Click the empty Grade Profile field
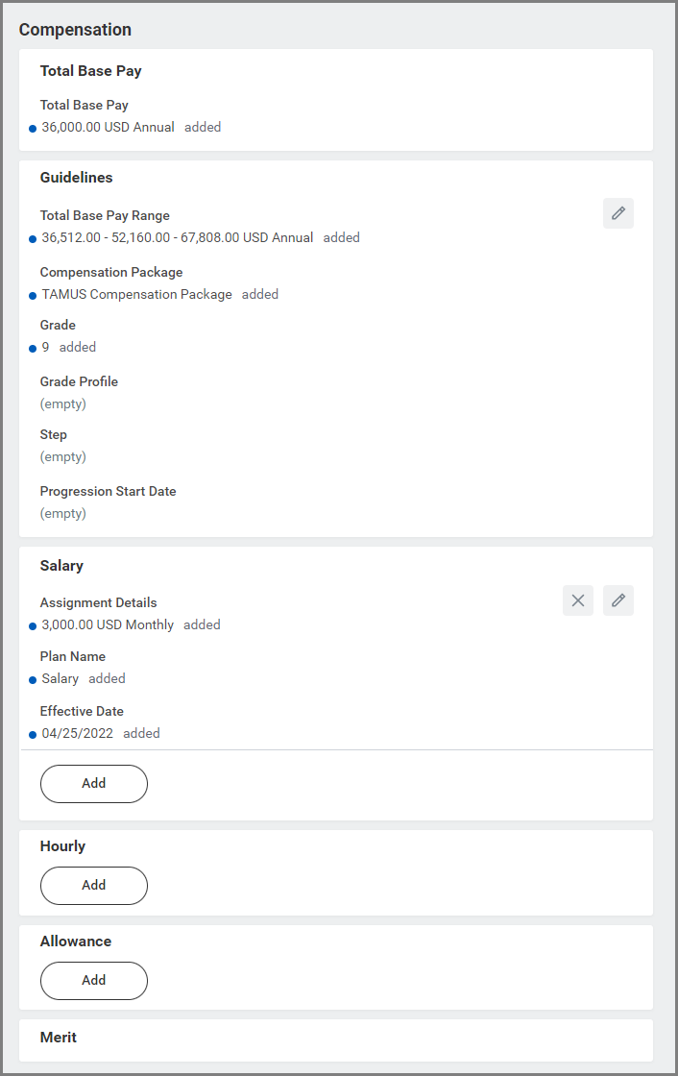The image size is (678, 1076). [63, 403]
